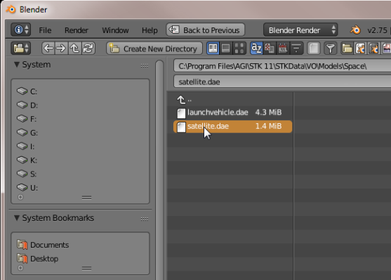Open the Render menu
Image resolution: width=391 pixels, height=280 pixels.
(77, 30)
